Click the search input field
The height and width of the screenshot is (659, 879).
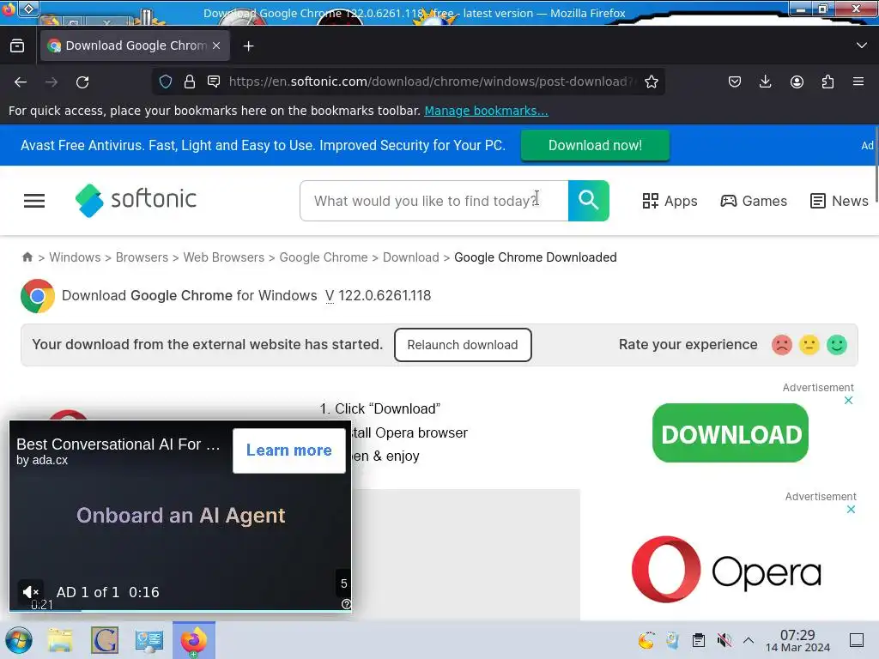tap(433, 201)
